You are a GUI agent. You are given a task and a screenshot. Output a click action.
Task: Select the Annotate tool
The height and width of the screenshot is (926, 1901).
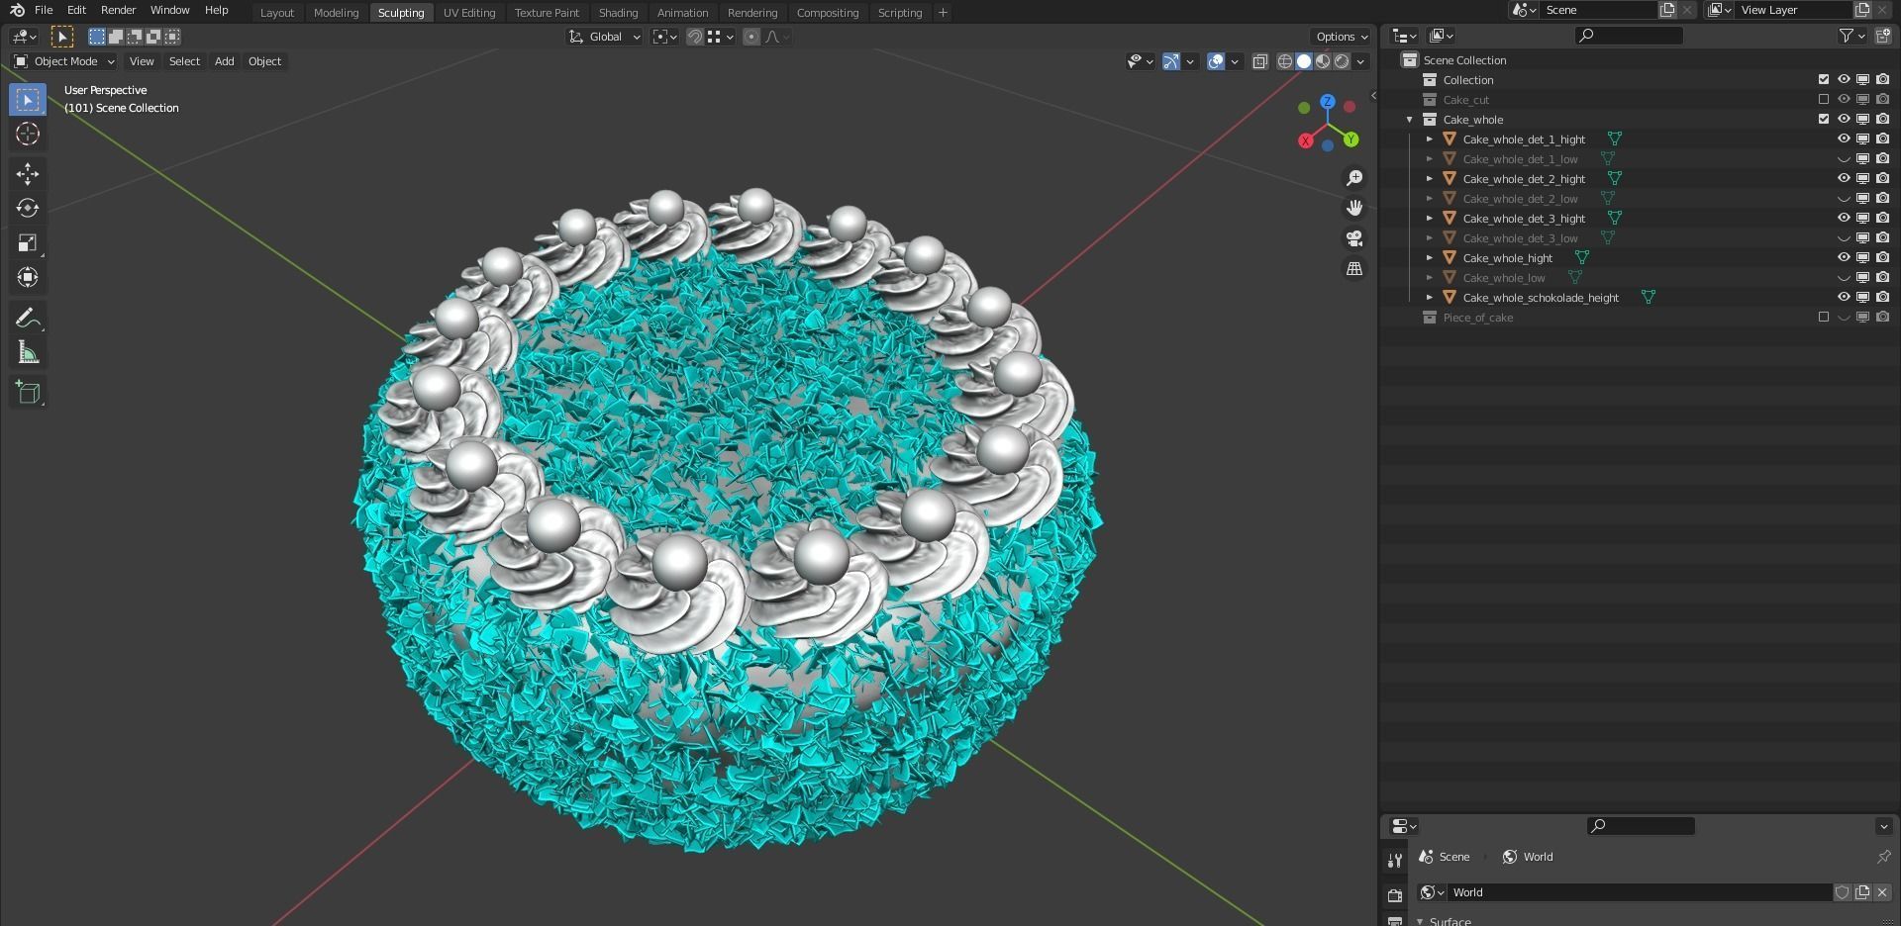[28, 318]
